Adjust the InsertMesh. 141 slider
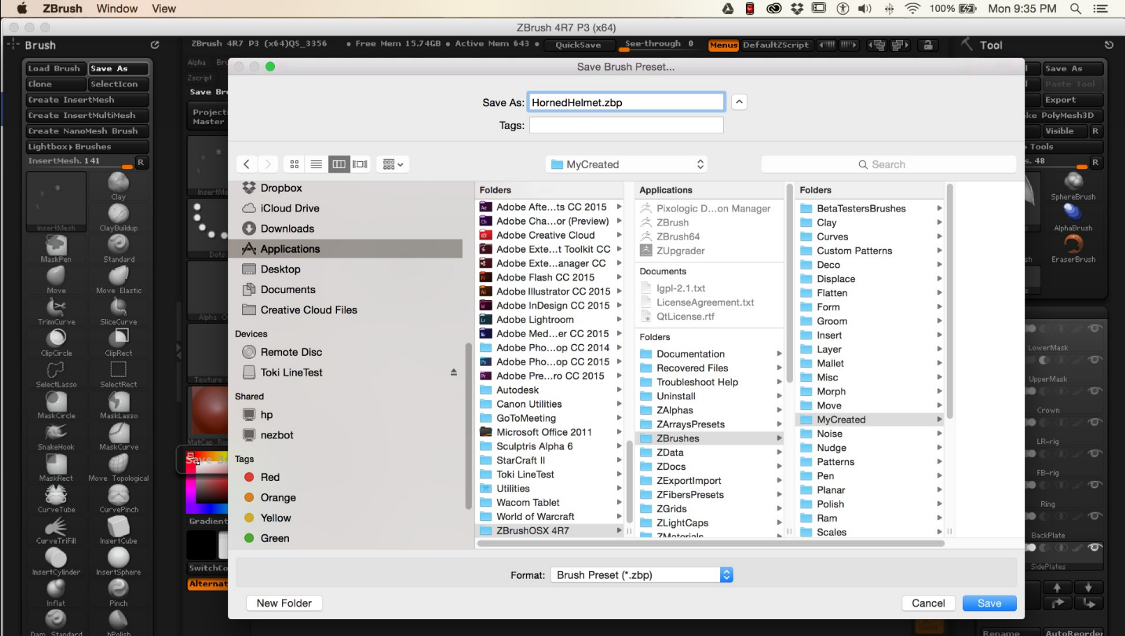This screenshot has height=636, width=1125. tap(80, 161)
